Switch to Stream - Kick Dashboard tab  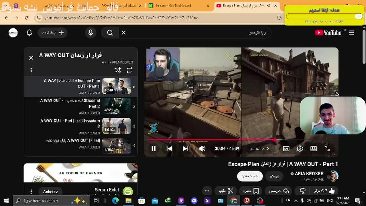click(x=179, y=6)
